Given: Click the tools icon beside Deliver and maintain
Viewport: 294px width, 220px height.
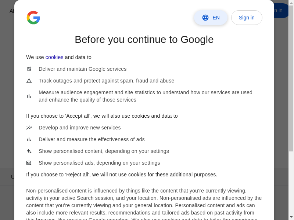Looking at the screenshot, I should pos(29,69).
